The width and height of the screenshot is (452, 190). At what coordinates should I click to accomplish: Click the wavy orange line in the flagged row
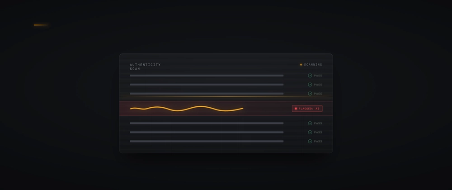click(x=187, y=109)
